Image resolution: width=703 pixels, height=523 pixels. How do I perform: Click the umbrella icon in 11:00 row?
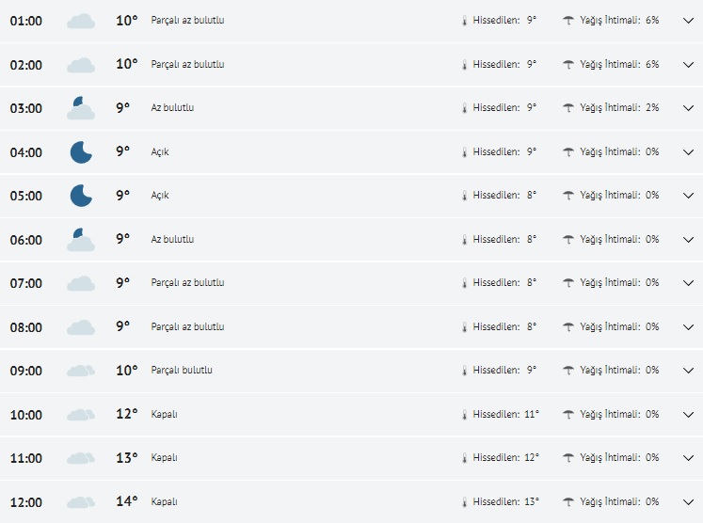coord(568,458)
